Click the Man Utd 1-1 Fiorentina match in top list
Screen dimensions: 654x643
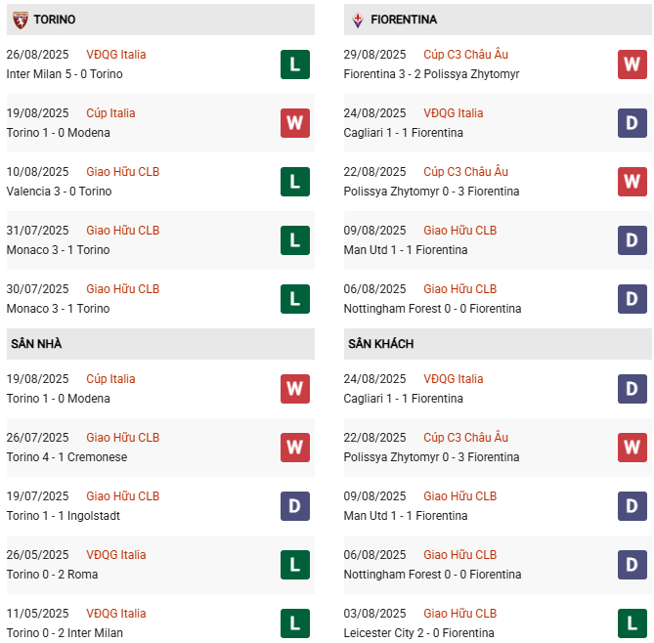coord(406,250)
